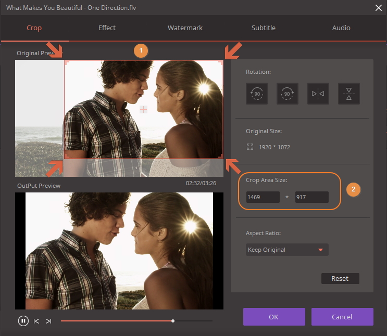Click the top-right crop corner handle
Screen dimensions: 387x336
tap(221, 62)
